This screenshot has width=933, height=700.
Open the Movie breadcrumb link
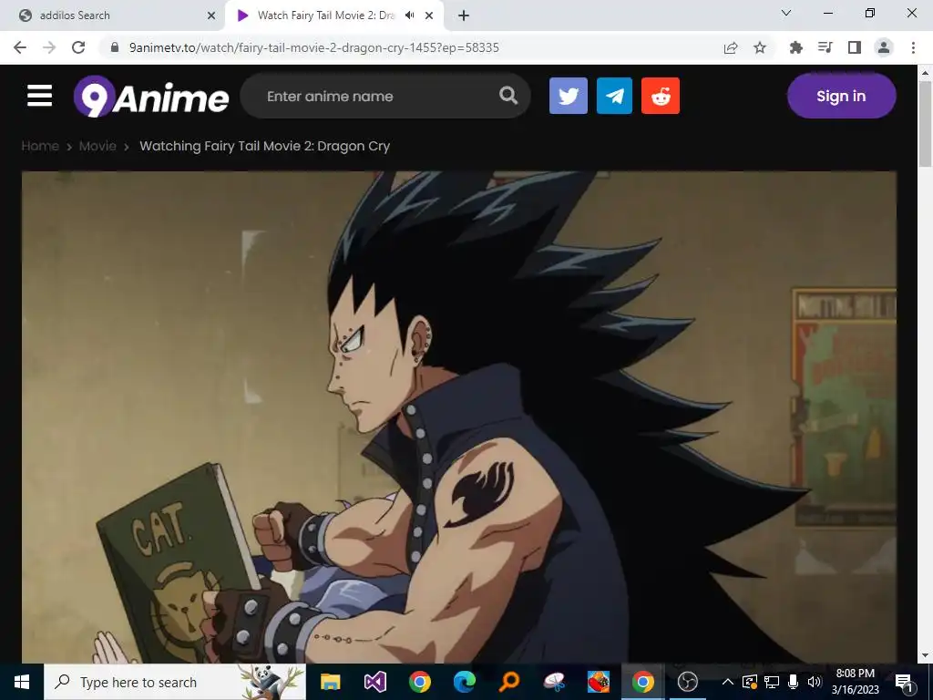(x=97, y=146)
